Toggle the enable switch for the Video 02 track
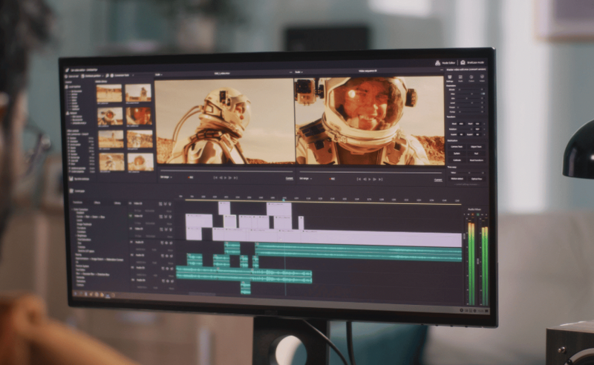 [x=131, y=216]
